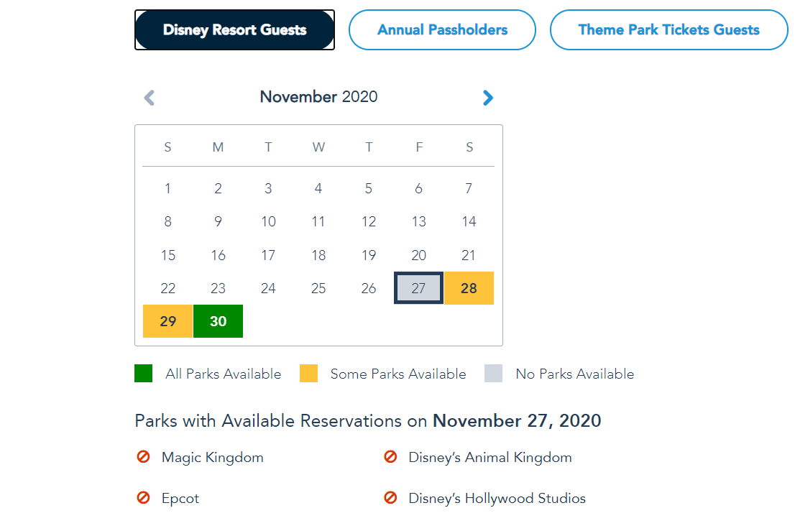Screen dimensions: 795x531
Task: Click unavailable icon beside Magic Kingdom
Action: tap(143, 456)
